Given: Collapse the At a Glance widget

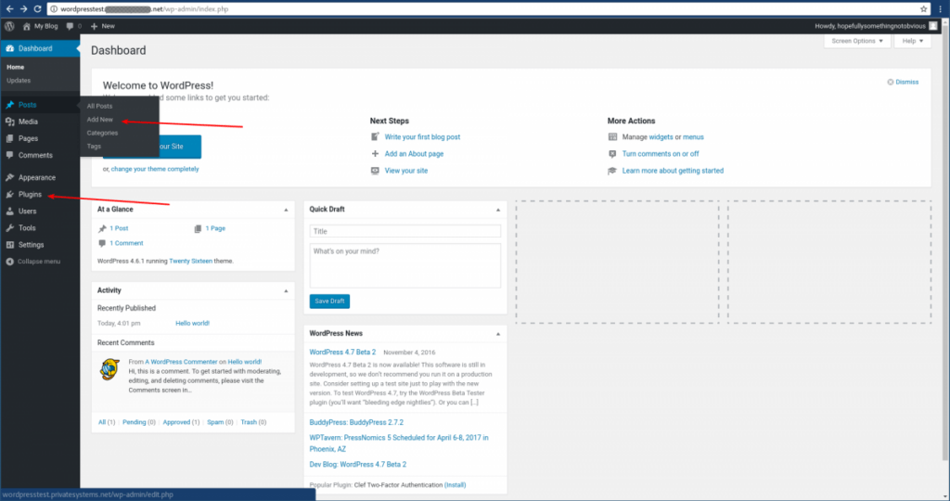Looking at the screenshot, I should pyautogui.click(x=286, y=210).
